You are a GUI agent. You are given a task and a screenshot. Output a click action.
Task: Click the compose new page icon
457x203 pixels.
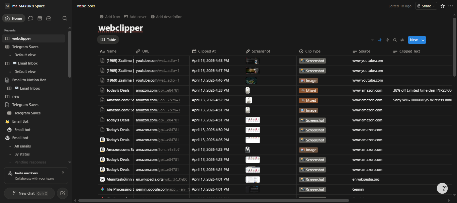coord(63,193)
